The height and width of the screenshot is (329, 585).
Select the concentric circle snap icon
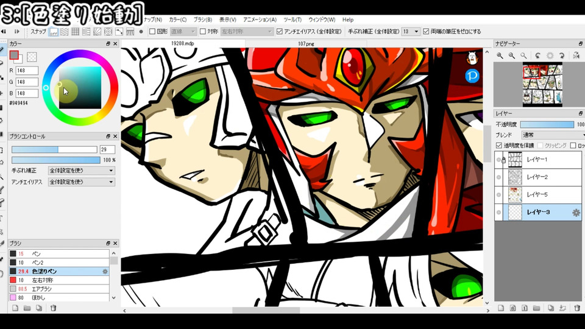(108, 32)
